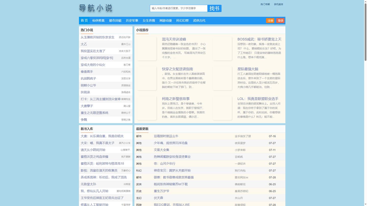The width and height of the screenshot is (367, 206).
Task: Open recommended title 星际最强大脑
Action: coord(248,69)
